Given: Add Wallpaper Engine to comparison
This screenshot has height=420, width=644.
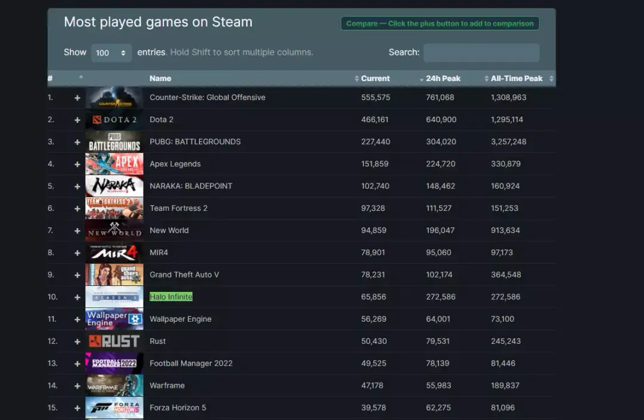Looking at the screenshot, I should (x=77, y=319).
